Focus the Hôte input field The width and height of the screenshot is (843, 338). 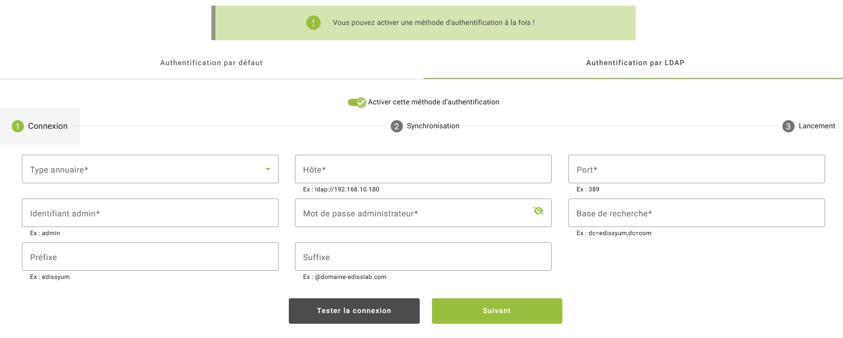(x=423, y=169)
